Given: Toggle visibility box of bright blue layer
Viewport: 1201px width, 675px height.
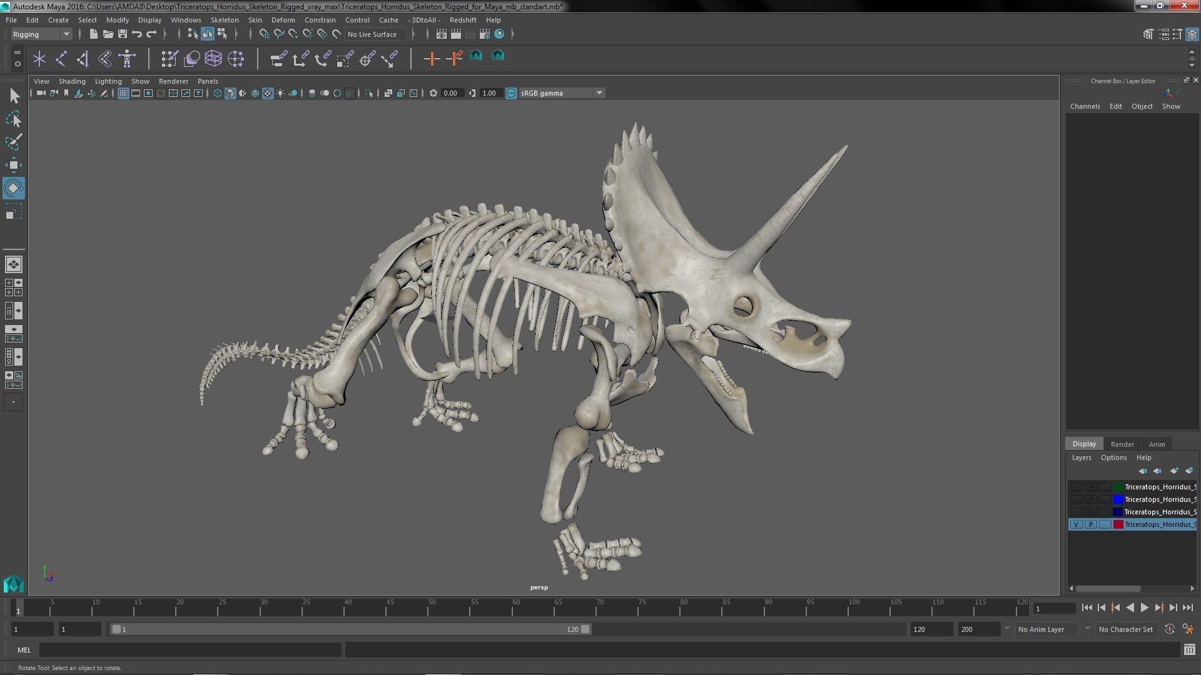Looking at the screenshot, I should (x=1076, y=499).
